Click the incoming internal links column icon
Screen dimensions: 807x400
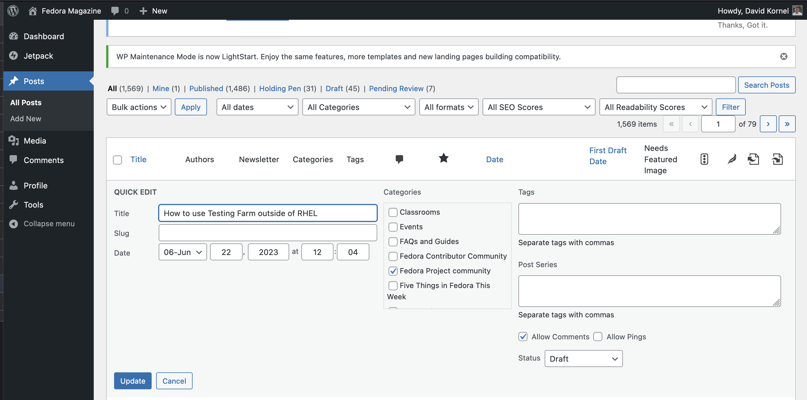click(x=777, y=159)
